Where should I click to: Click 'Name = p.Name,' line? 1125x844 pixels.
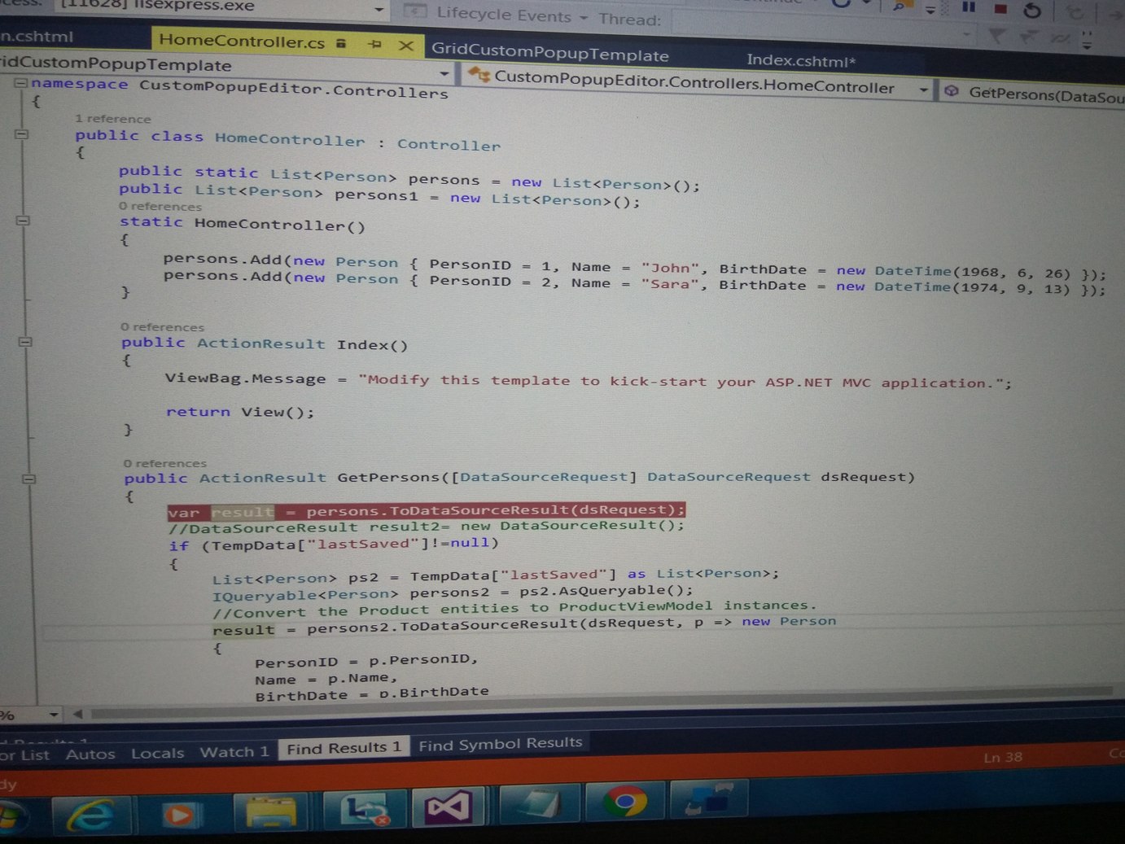coord(326,679)
